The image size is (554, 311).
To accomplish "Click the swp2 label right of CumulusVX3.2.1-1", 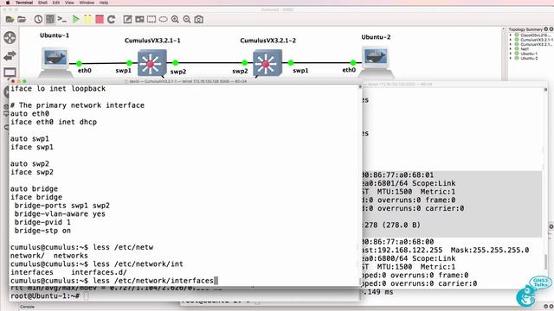I will 178,72.
